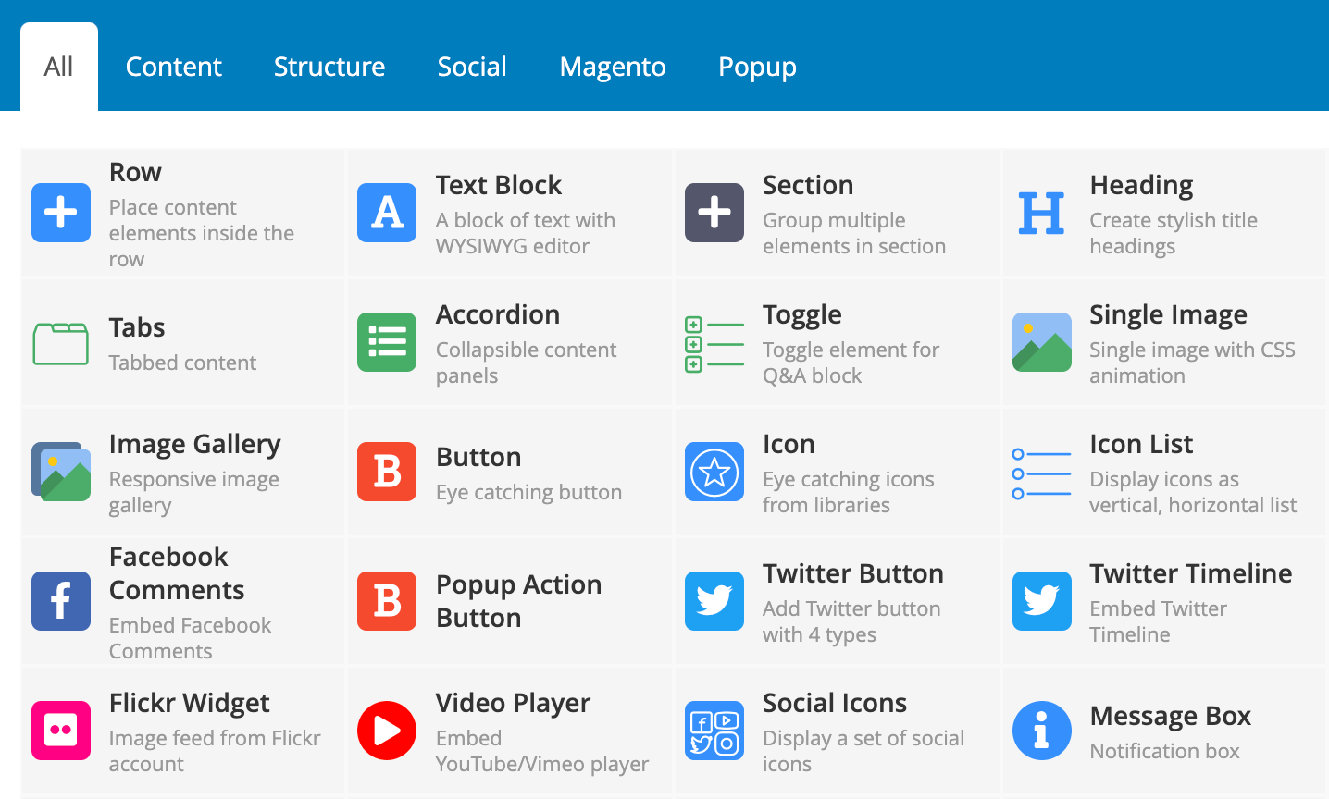The width and height of the screenshot is (1329, 799).
Task: Select the Single Image icon
Action: click(1042, 342)
